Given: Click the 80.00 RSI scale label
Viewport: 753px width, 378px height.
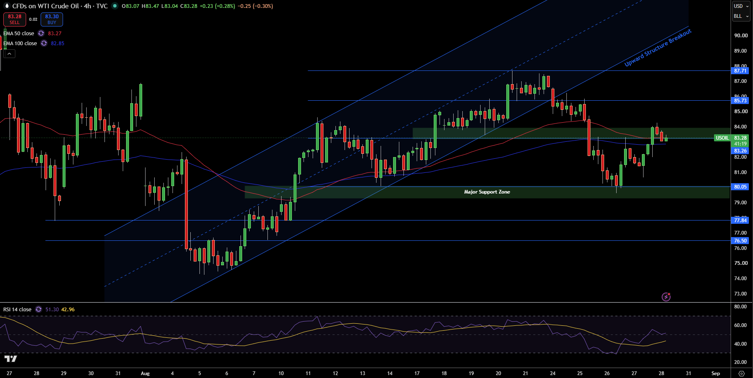Looking at the screenshot, I should click(x=741, y=307).
